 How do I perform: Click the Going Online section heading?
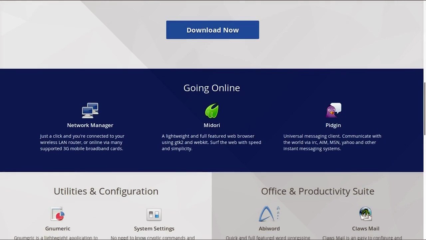click(x=212, y=88)
